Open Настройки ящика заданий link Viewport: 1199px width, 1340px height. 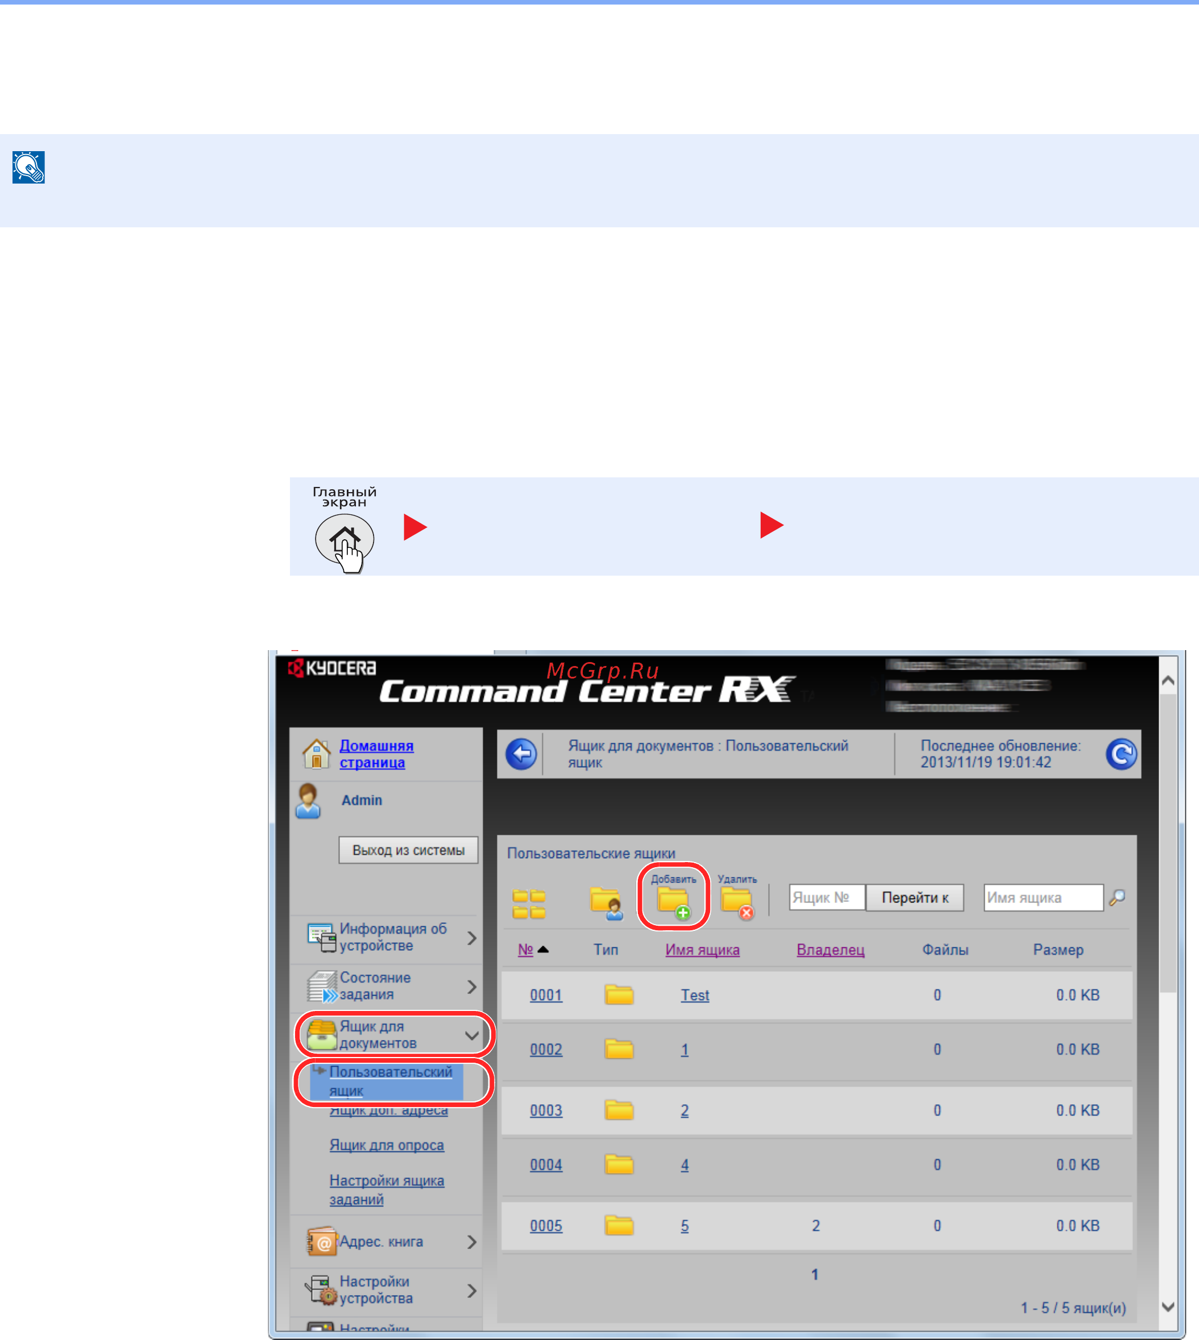tap(387, 1190)
